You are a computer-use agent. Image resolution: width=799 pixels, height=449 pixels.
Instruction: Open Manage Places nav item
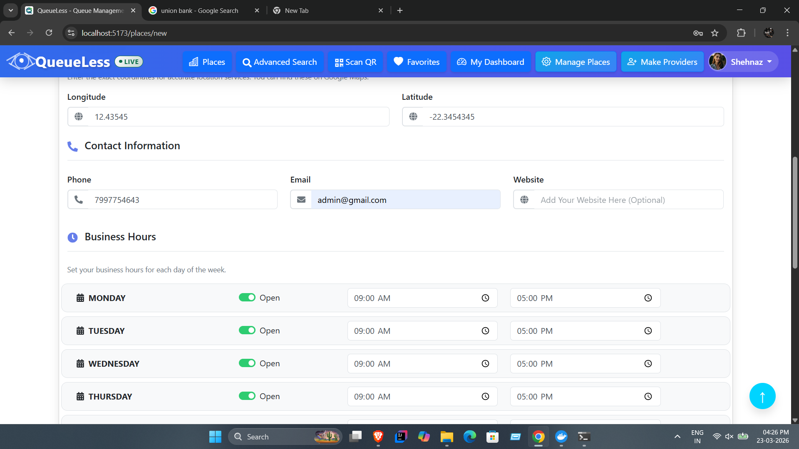click(576, 62)
